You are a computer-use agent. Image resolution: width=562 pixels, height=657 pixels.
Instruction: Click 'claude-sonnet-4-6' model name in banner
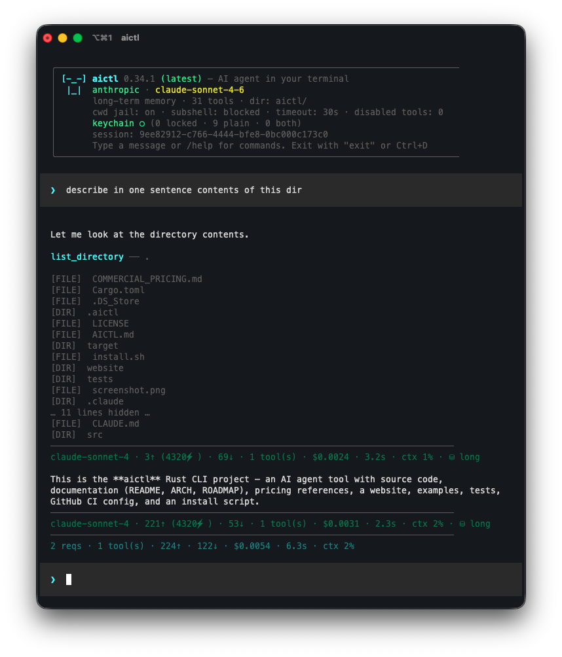click(x=200, y=90)
